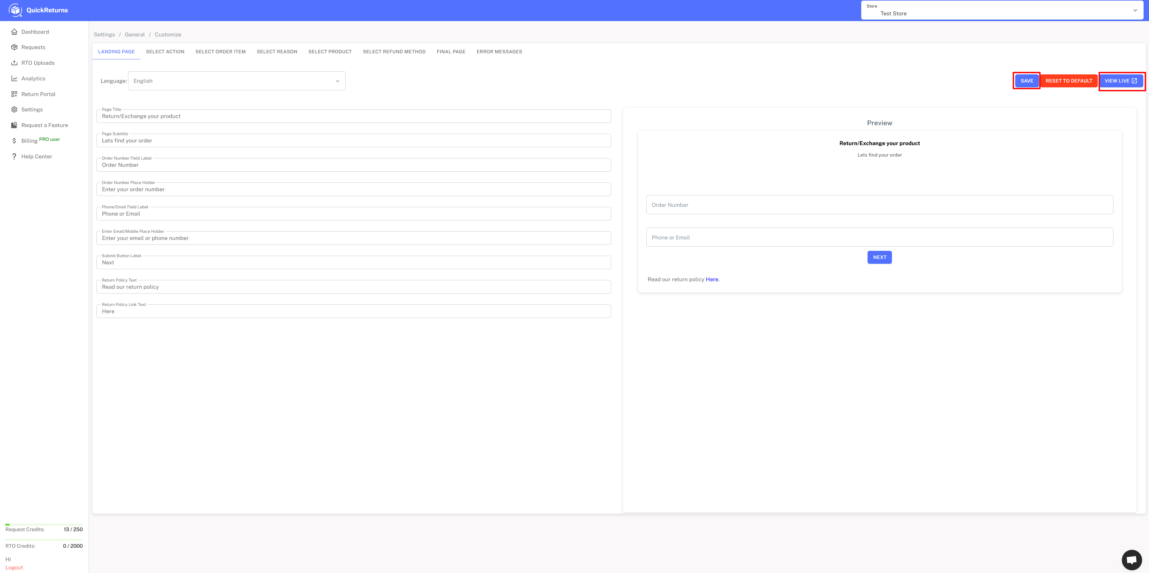This screenshot has height=573, width=1149.
Task: Click the Order Number Field Label input
Action: click(353, 165)
